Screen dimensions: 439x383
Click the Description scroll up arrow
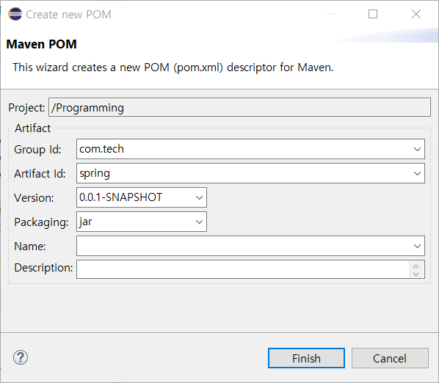click(416, 266)
